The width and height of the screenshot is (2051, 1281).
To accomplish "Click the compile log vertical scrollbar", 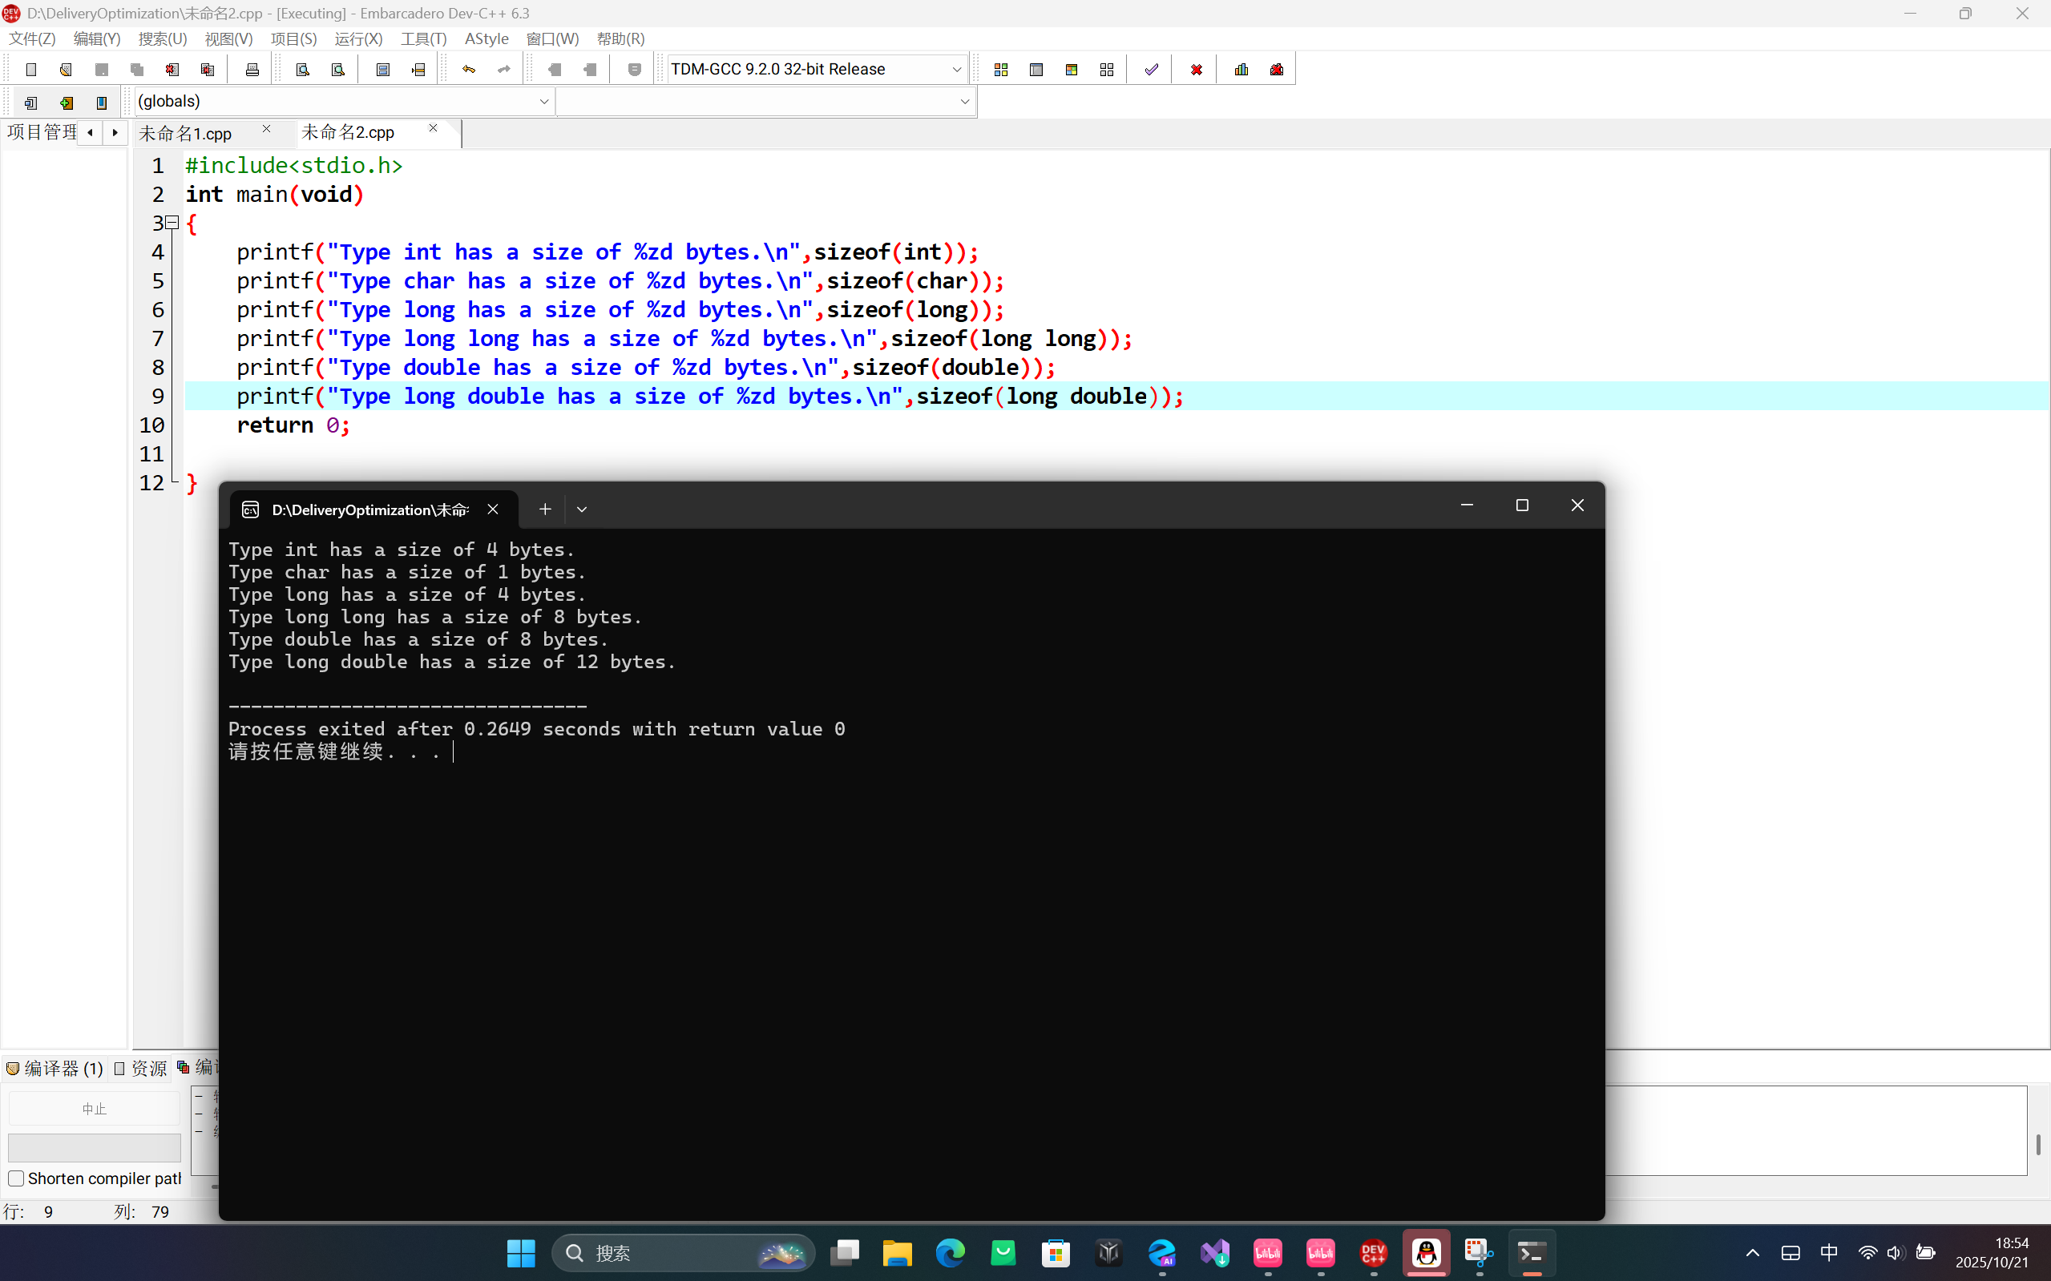I will [x=2037, y=1143].
